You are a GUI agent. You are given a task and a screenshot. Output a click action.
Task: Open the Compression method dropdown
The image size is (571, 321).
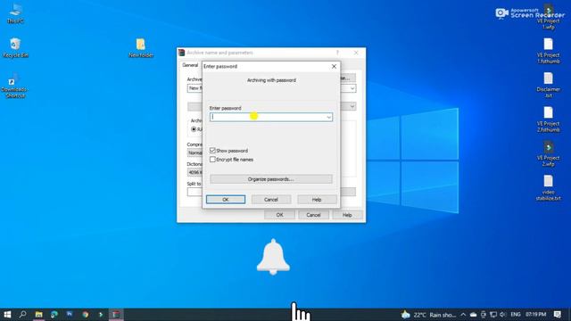pyautogui.click(x=194, y=152)
